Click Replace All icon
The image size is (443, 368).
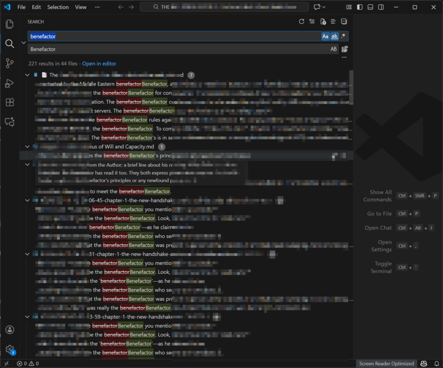pyautogui.click(x=344, y=49)
